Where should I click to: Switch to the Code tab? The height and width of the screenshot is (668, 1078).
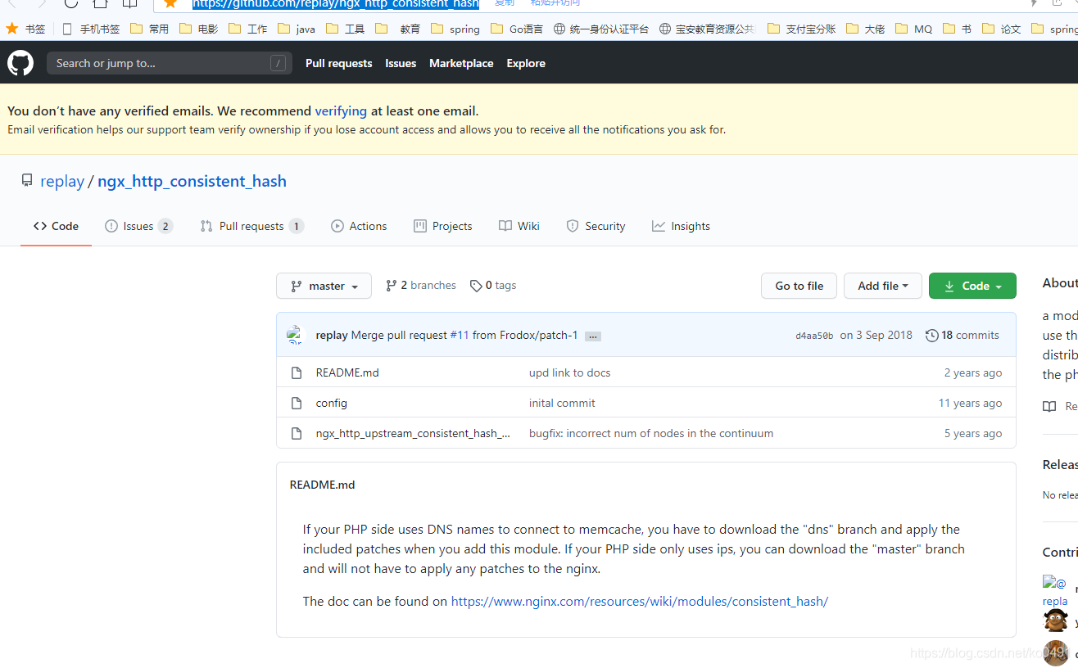point(56,226)
